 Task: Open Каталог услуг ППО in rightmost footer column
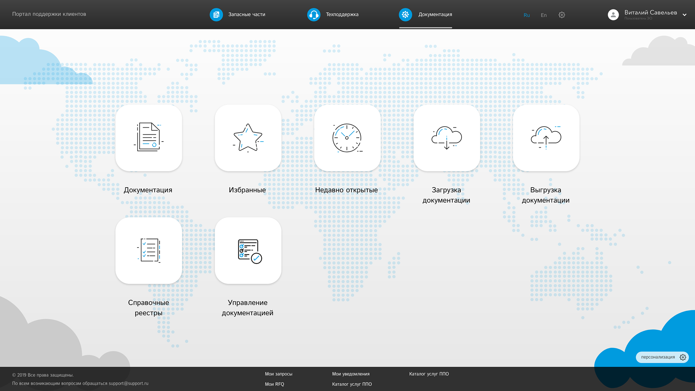(x=429, y=374)
